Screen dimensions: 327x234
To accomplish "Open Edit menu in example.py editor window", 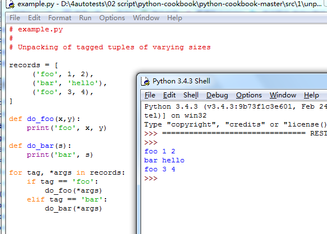I will 34,18.
